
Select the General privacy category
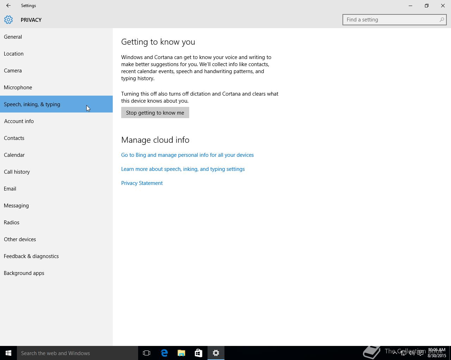click(x=56, y=37)
